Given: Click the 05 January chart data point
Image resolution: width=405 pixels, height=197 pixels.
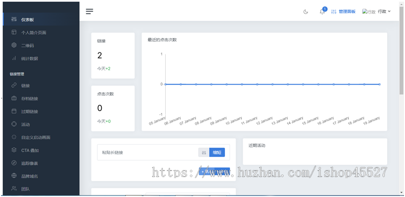Looking at the screenshot, I should pos(165,84).
